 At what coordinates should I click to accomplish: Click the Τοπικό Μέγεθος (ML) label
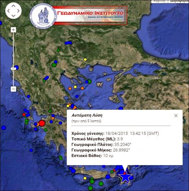(x=94, y=139)
